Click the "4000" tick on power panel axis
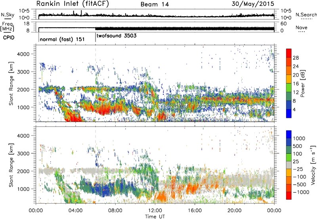 coord(23,54)
